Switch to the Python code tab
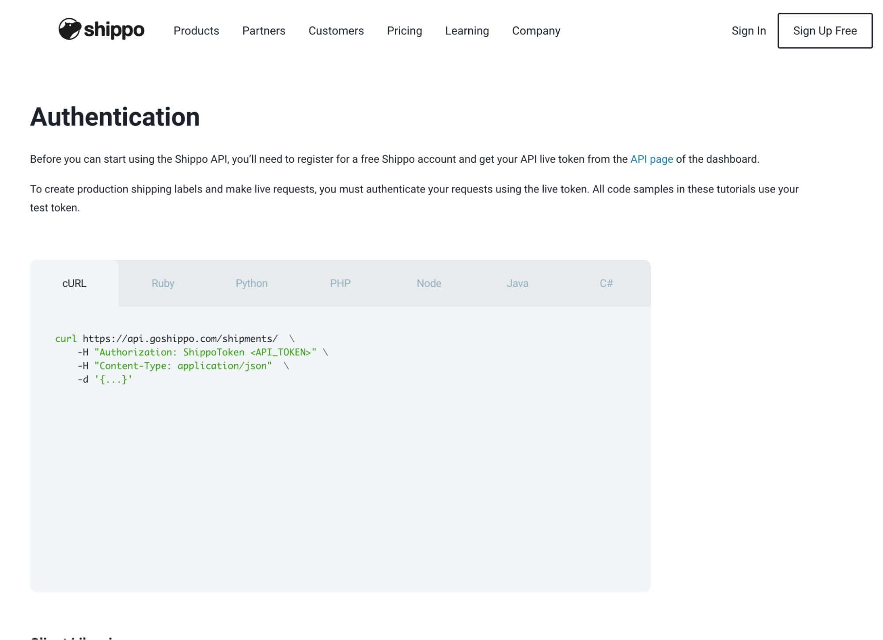The width and height of the screenshot is (883, 640). pos(251,283)
